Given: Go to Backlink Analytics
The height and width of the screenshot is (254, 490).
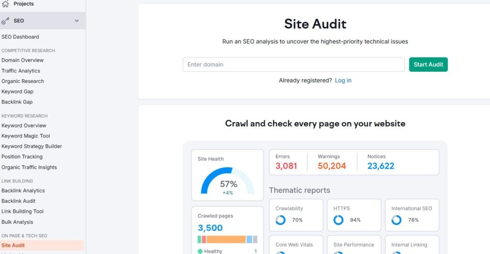Looking at the screenshot, I should pos(23,190).
